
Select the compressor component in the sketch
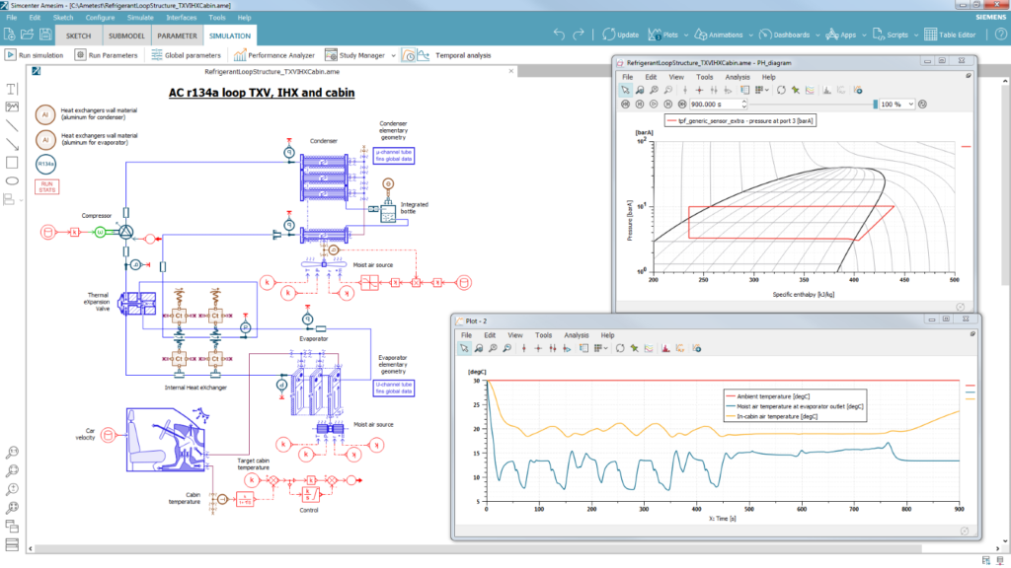point(126,234)
